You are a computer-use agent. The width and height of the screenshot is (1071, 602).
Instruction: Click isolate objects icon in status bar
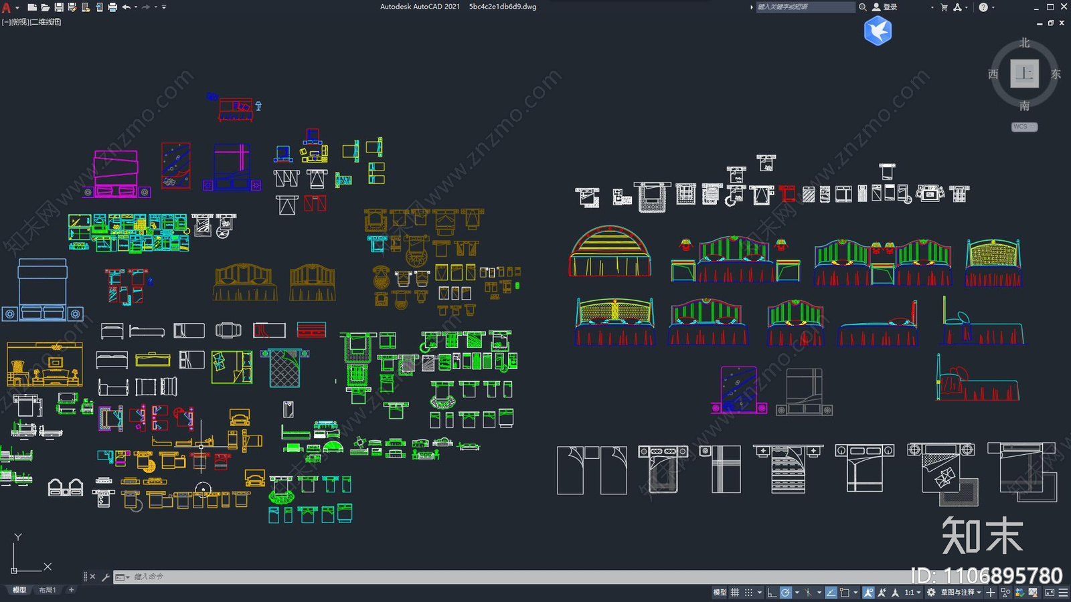[1005, 593]
